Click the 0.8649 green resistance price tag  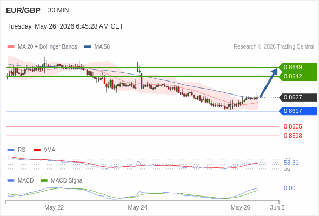pyautogui.click(x=298, y=67)
